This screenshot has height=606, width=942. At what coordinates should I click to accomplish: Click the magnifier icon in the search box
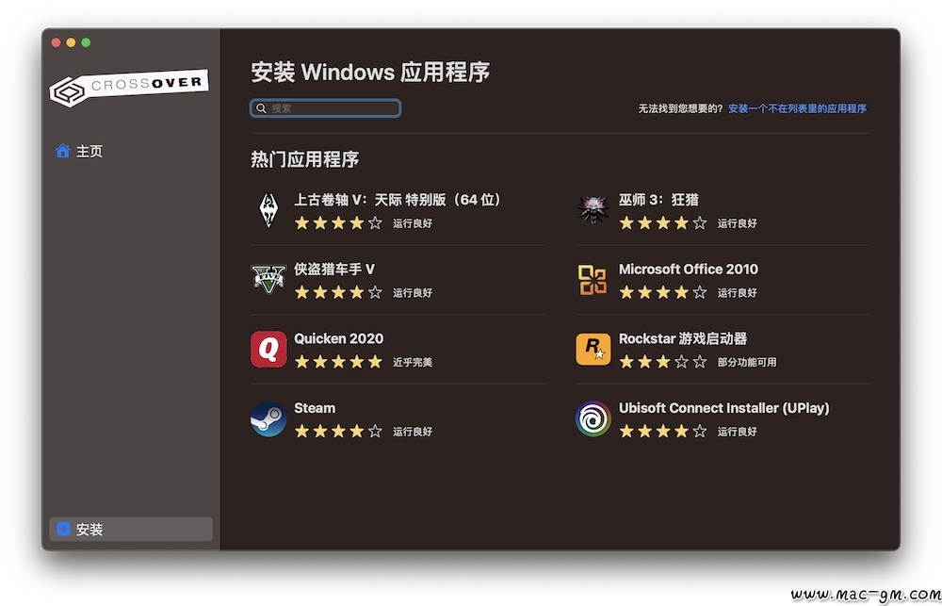[261, 108]
